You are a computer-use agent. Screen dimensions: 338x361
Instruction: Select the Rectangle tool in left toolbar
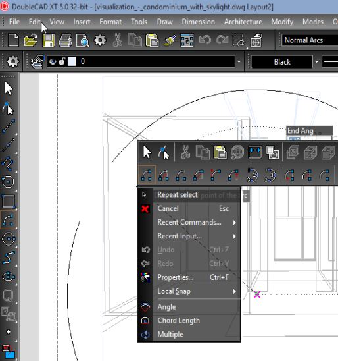(9, 201)
